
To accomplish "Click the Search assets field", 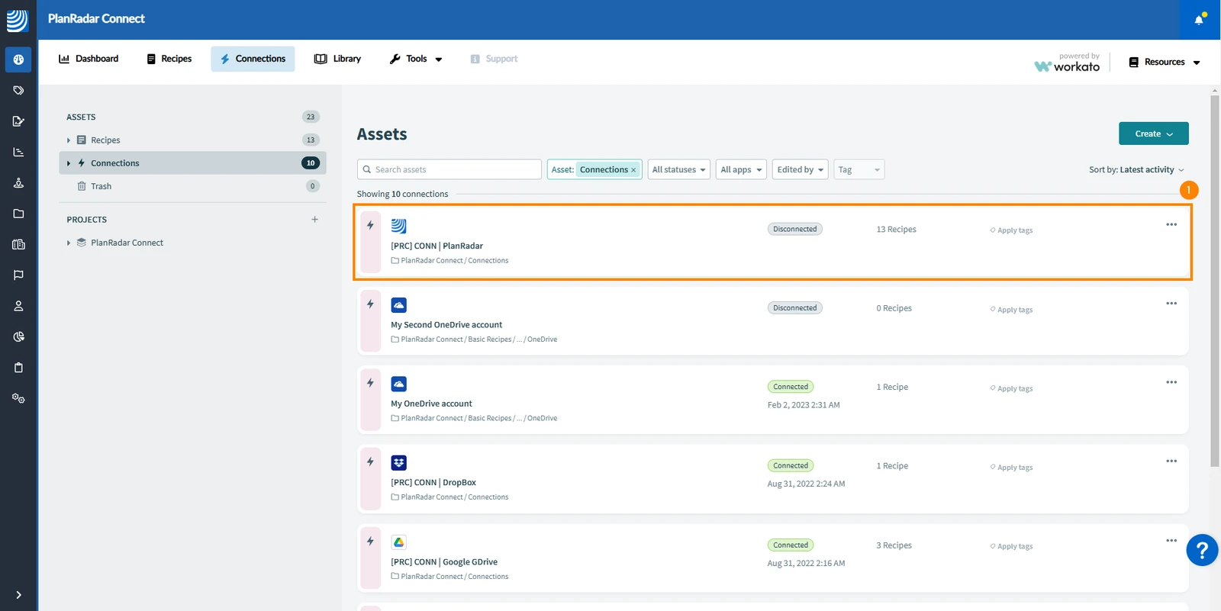I will (449, 169).
